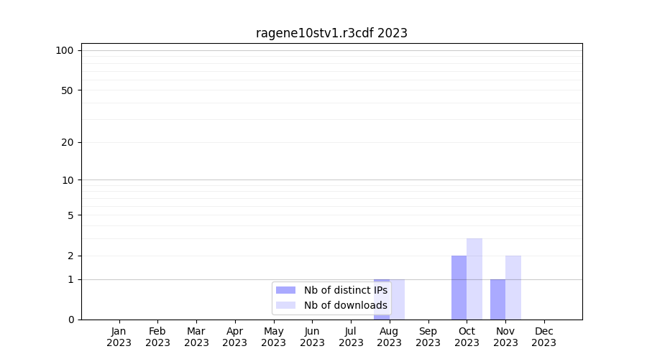Select the 50 y-axis tick label
The image size is (647, 359).
point(67,90)
